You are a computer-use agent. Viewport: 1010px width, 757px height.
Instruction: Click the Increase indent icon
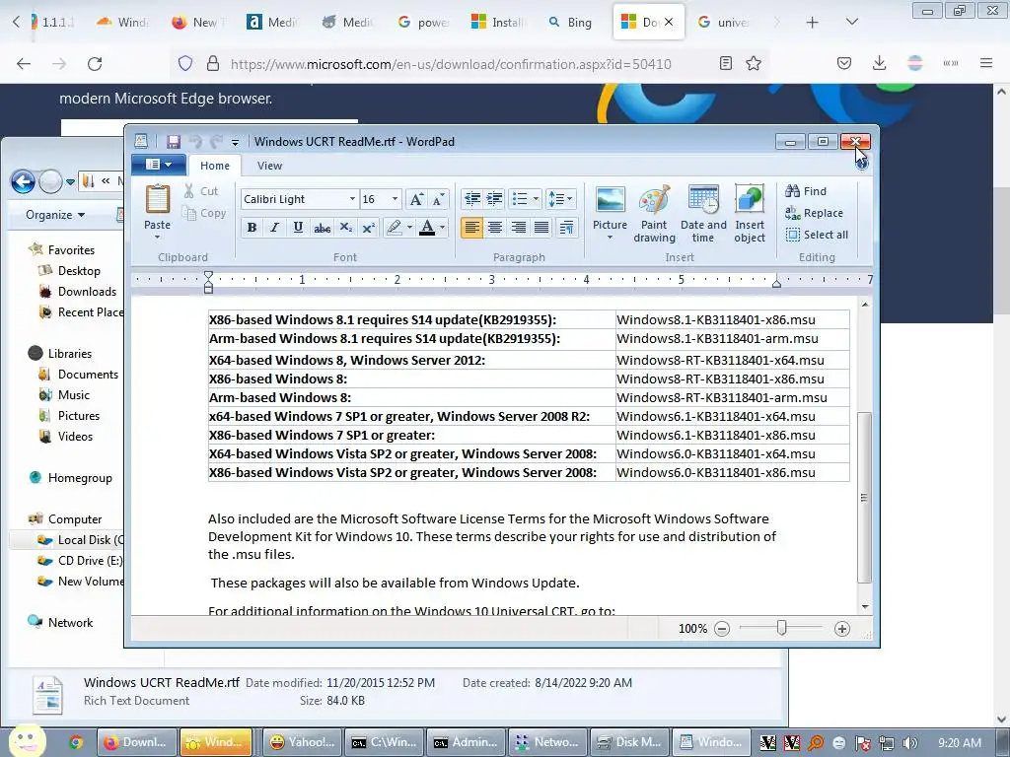tap(494, 199)
